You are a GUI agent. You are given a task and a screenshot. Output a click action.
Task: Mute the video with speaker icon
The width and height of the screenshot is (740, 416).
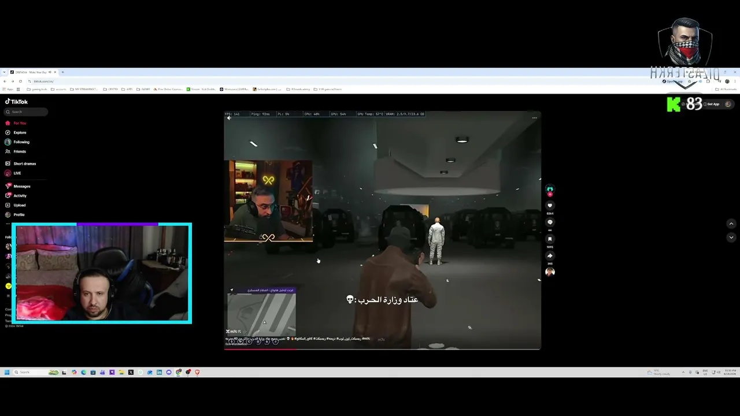(229, 118)
